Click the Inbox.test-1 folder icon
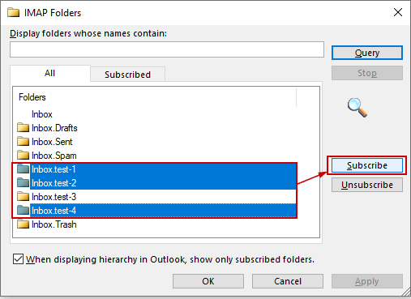Viewport: 411px width, 299px height. click(23, 169)
